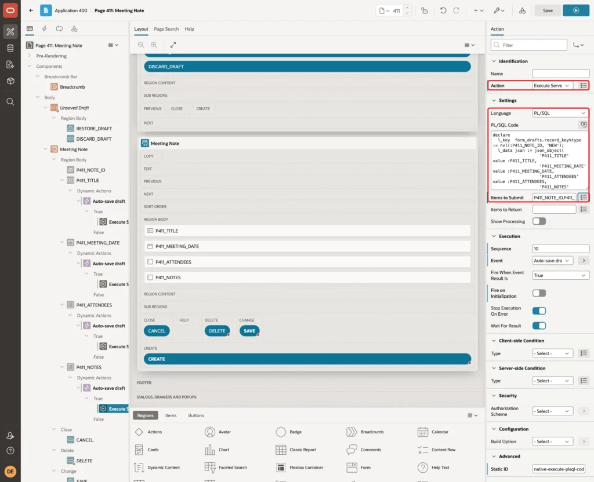Open the PL/SQL code editor popup icon
The image size is (594, 482).
[x=584, y=125]
